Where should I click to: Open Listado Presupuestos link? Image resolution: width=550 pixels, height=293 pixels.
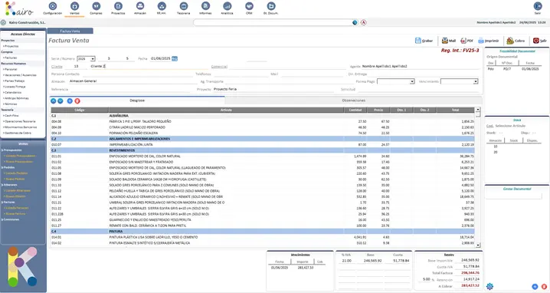click(x=20, y=156)
